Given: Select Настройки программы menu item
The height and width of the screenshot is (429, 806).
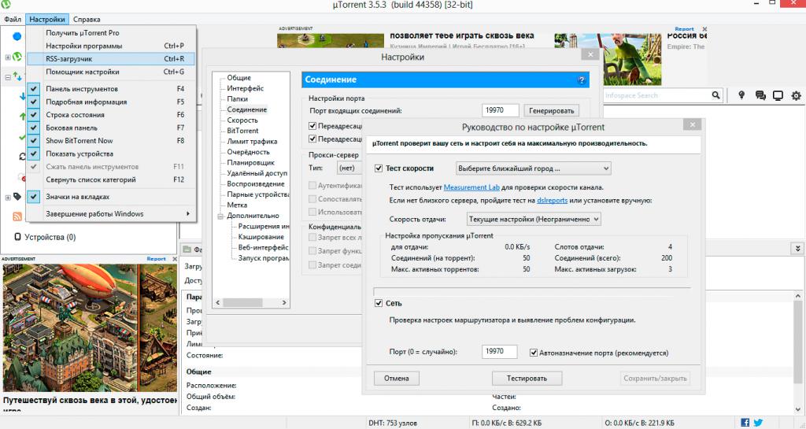Looking at the screenshot, I should [x=111, y=46].
